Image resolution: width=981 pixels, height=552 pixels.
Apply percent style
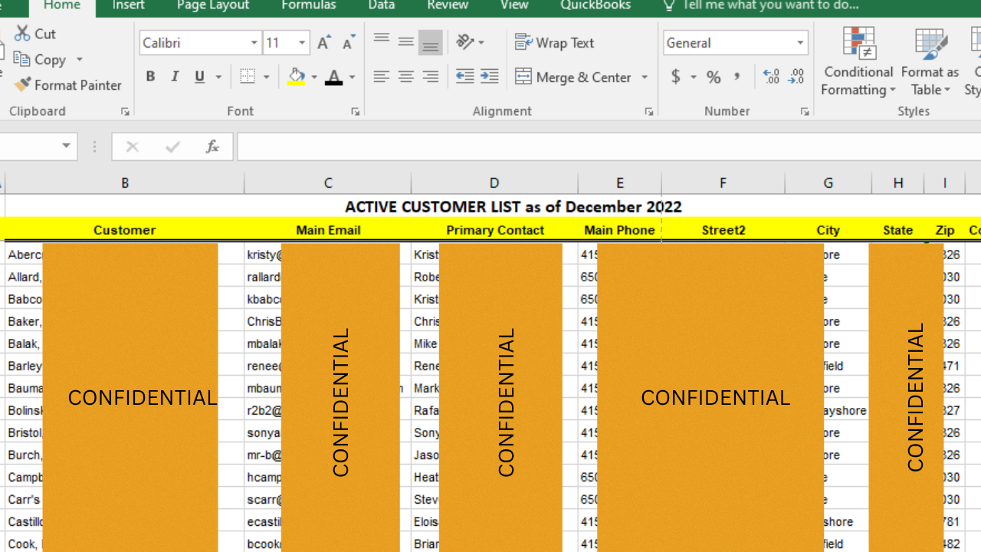point(714,77)
